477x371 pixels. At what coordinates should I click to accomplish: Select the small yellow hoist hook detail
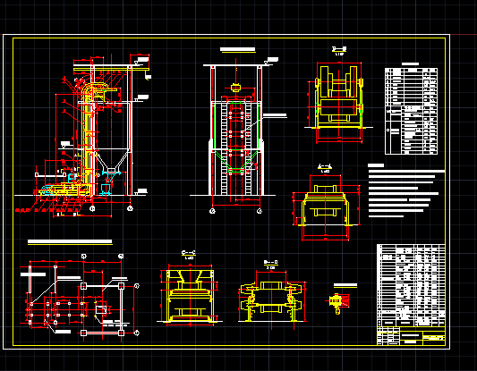point(338,303)
